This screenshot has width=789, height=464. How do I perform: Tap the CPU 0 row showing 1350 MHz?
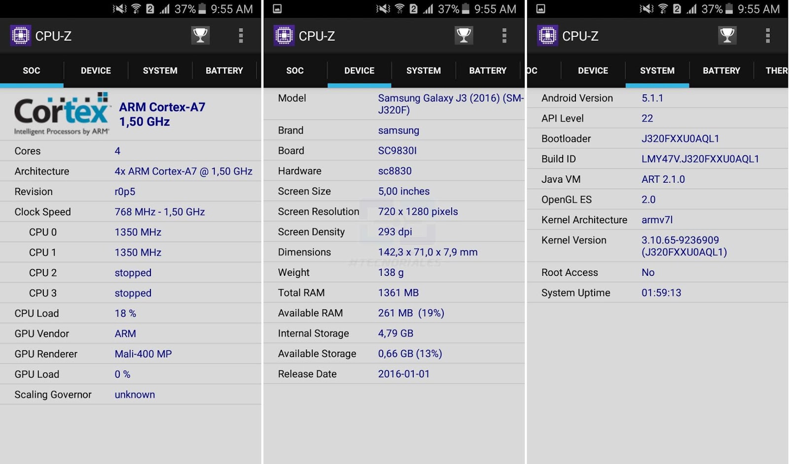point(131,232)
